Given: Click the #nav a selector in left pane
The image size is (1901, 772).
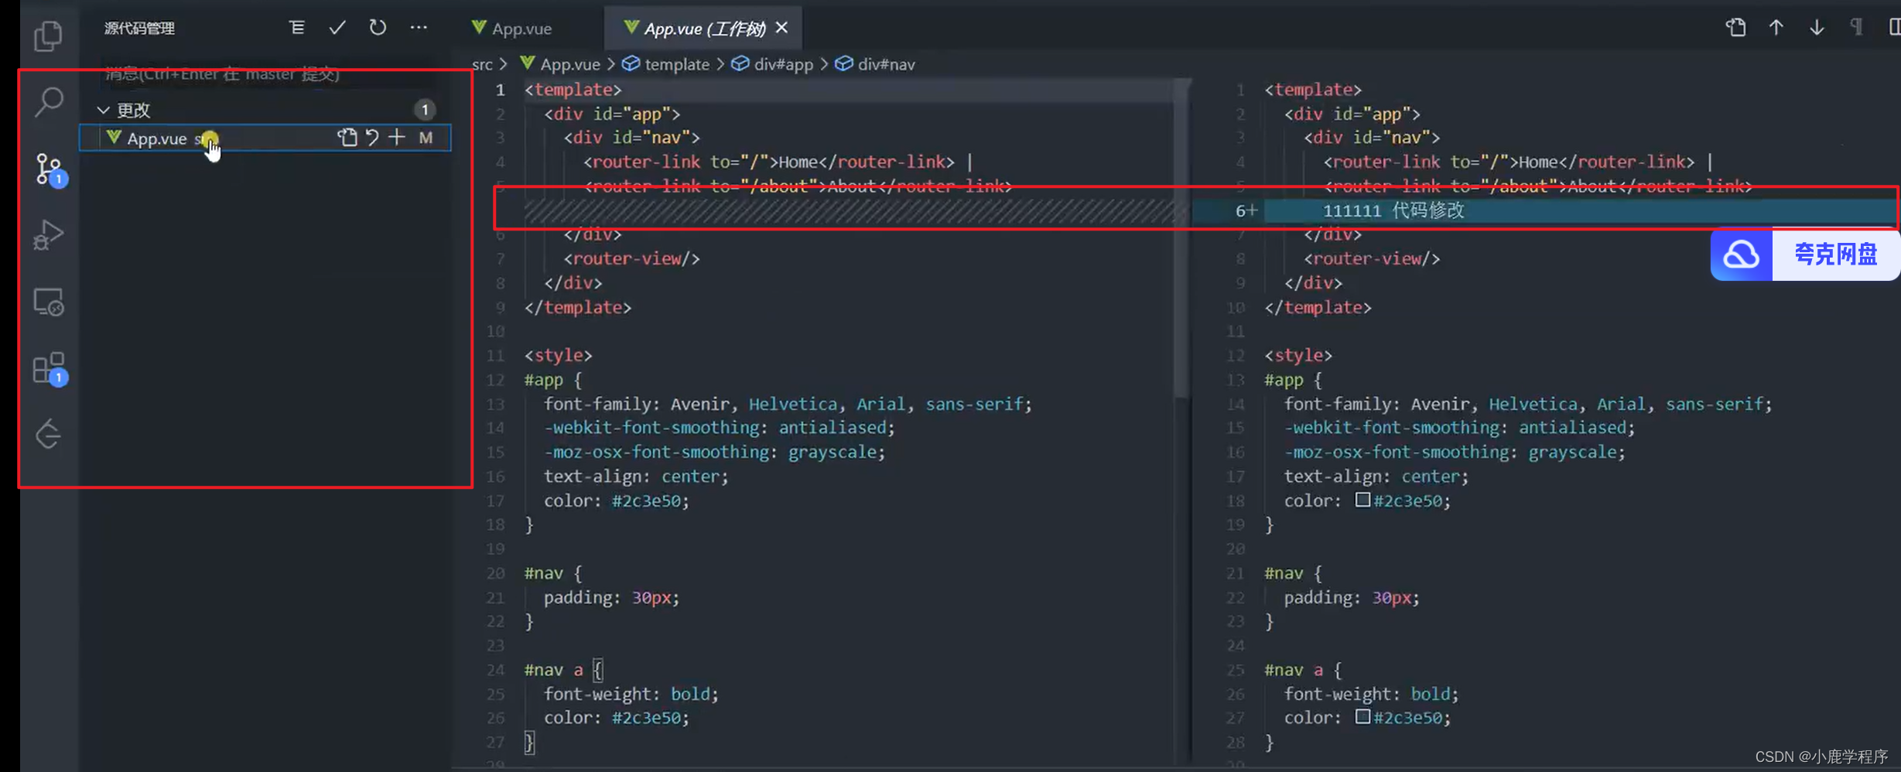Looking at the screenshot, I should [x=553, y=670].
